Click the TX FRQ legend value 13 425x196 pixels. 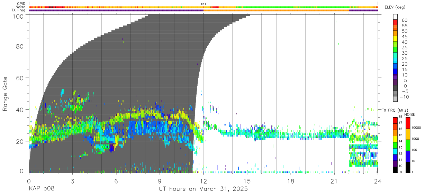[x=401, y=148]
